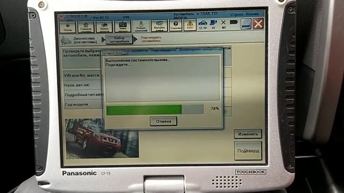Click the Подождите... text in dialog
This screenshot has width=344, height=193.
(118, 65)
